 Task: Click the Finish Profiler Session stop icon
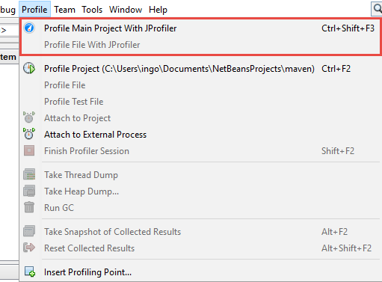click(29, 150)
